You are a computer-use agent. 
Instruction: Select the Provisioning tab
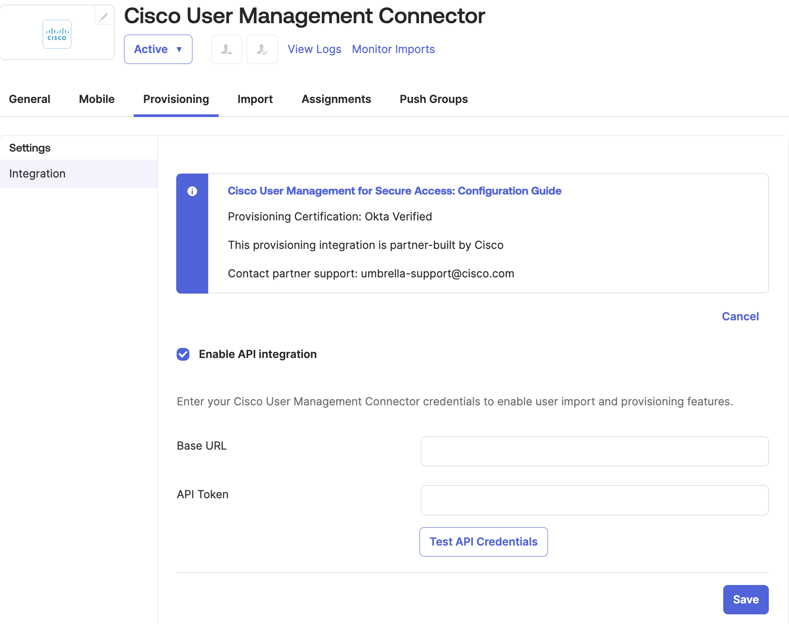(176, 99)
